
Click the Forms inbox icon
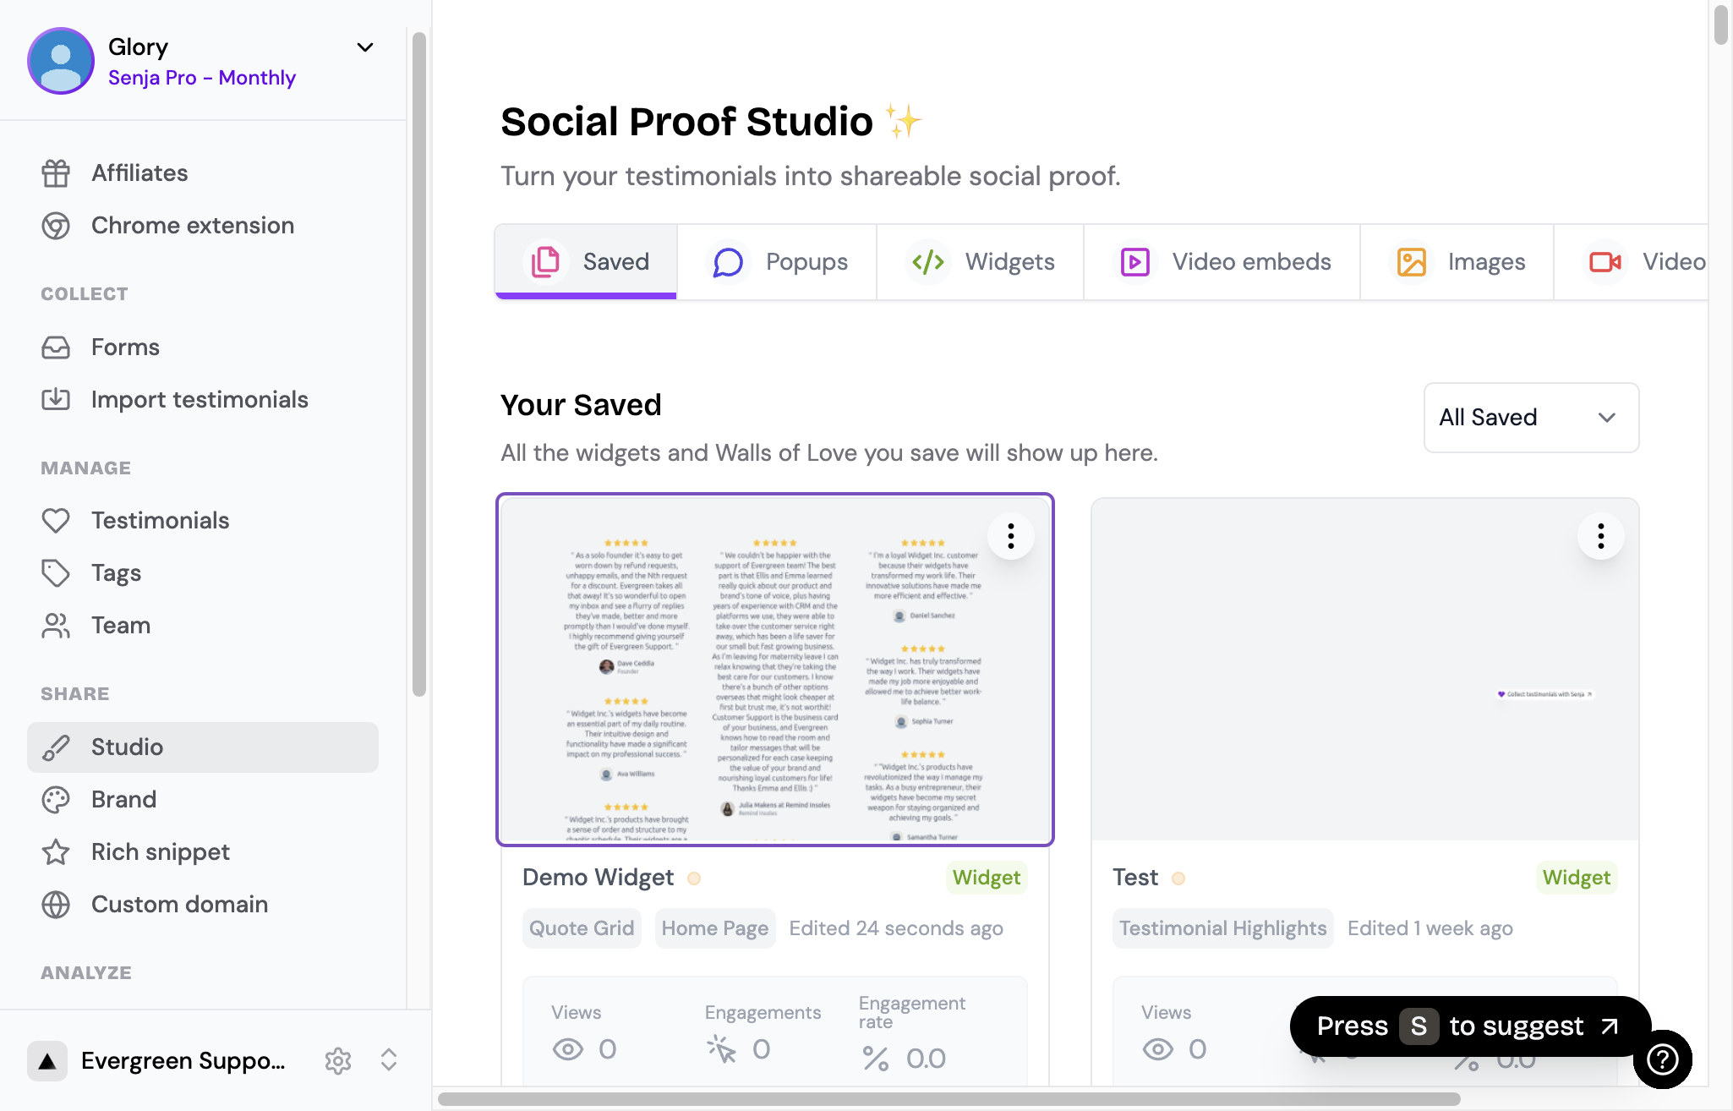coord(56,348)
